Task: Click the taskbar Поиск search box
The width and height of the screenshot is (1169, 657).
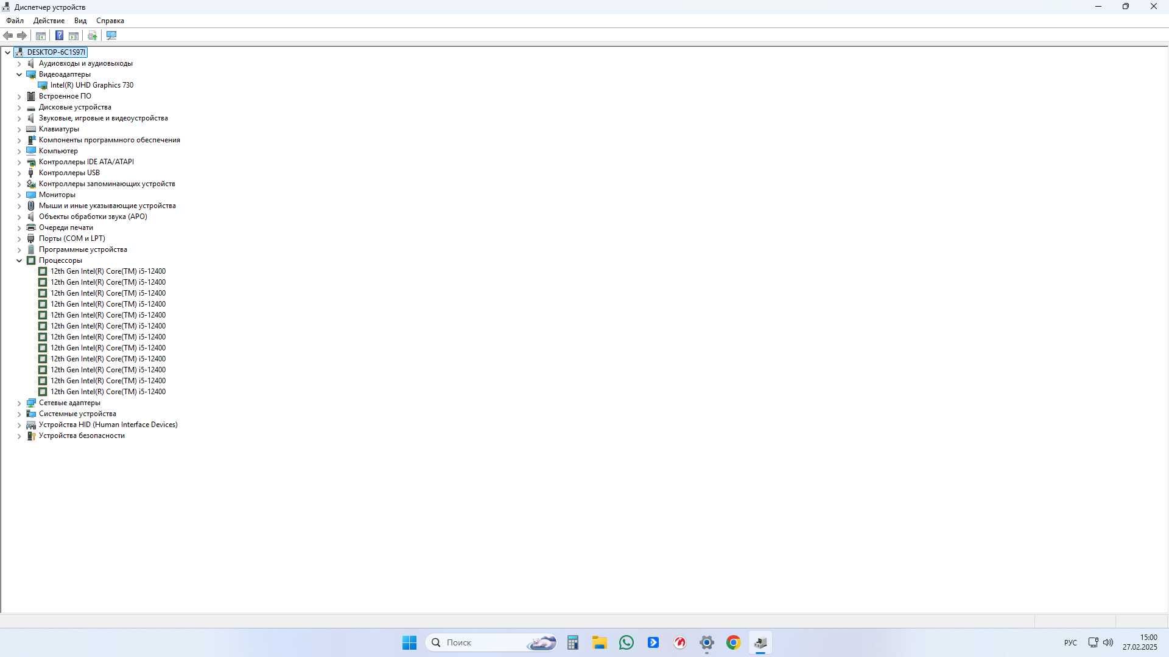Action: coord(491,642)
